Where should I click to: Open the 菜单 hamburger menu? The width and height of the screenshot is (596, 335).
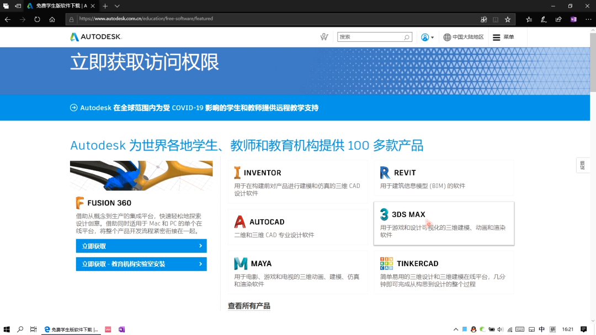pos(503,37)
